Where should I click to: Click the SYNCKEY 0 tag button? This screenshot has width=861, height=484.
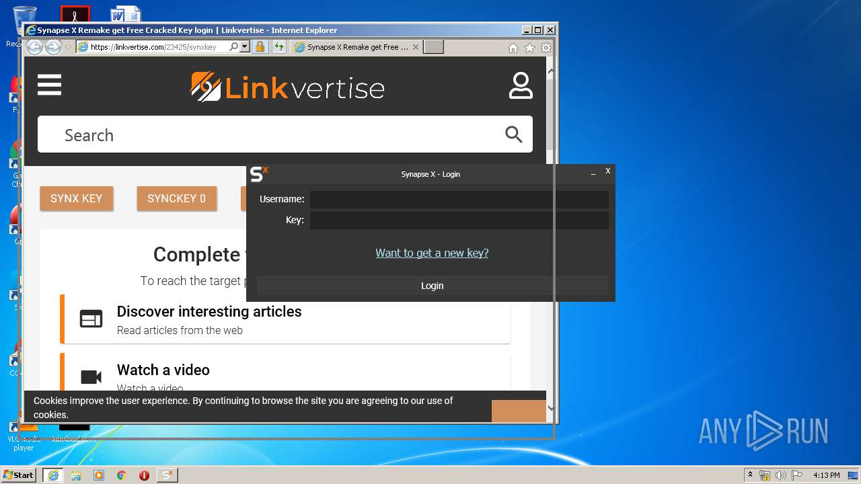177,198
